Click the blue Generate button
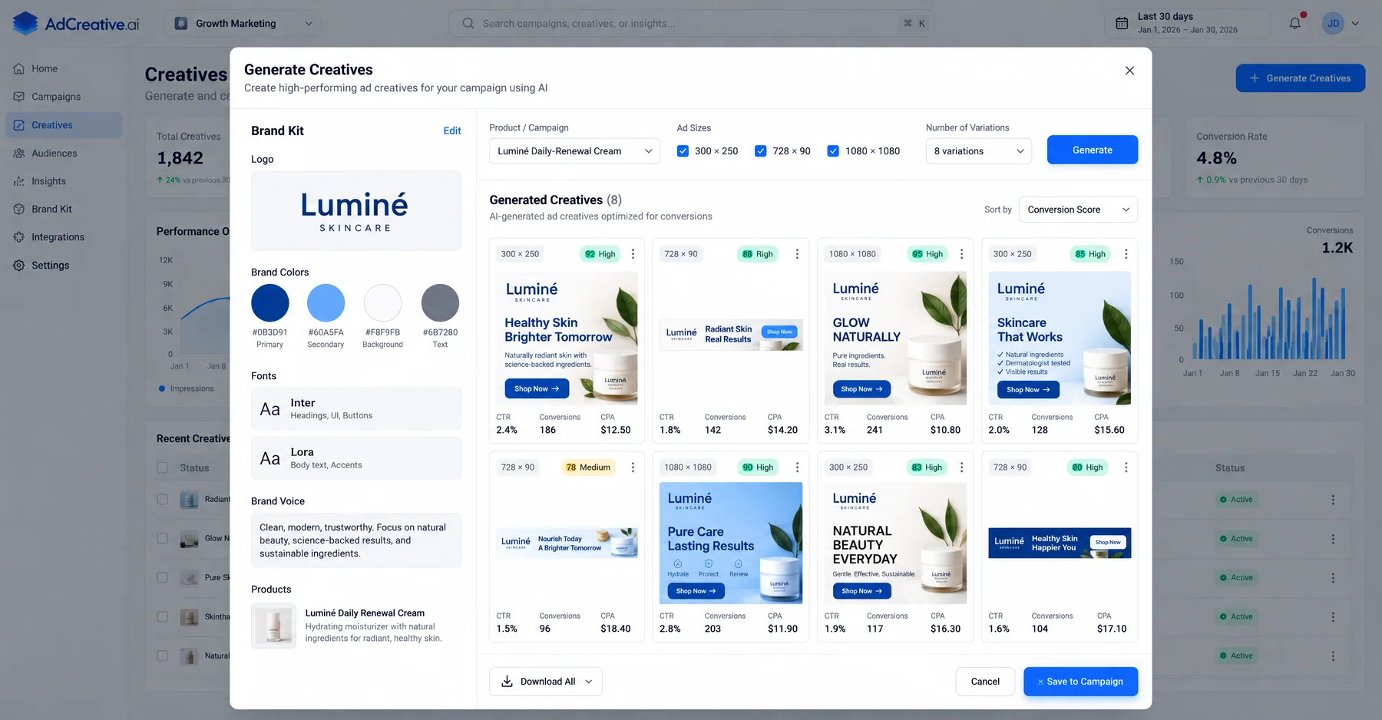This screenshot has width=1382, height=720. [1092, 150]
